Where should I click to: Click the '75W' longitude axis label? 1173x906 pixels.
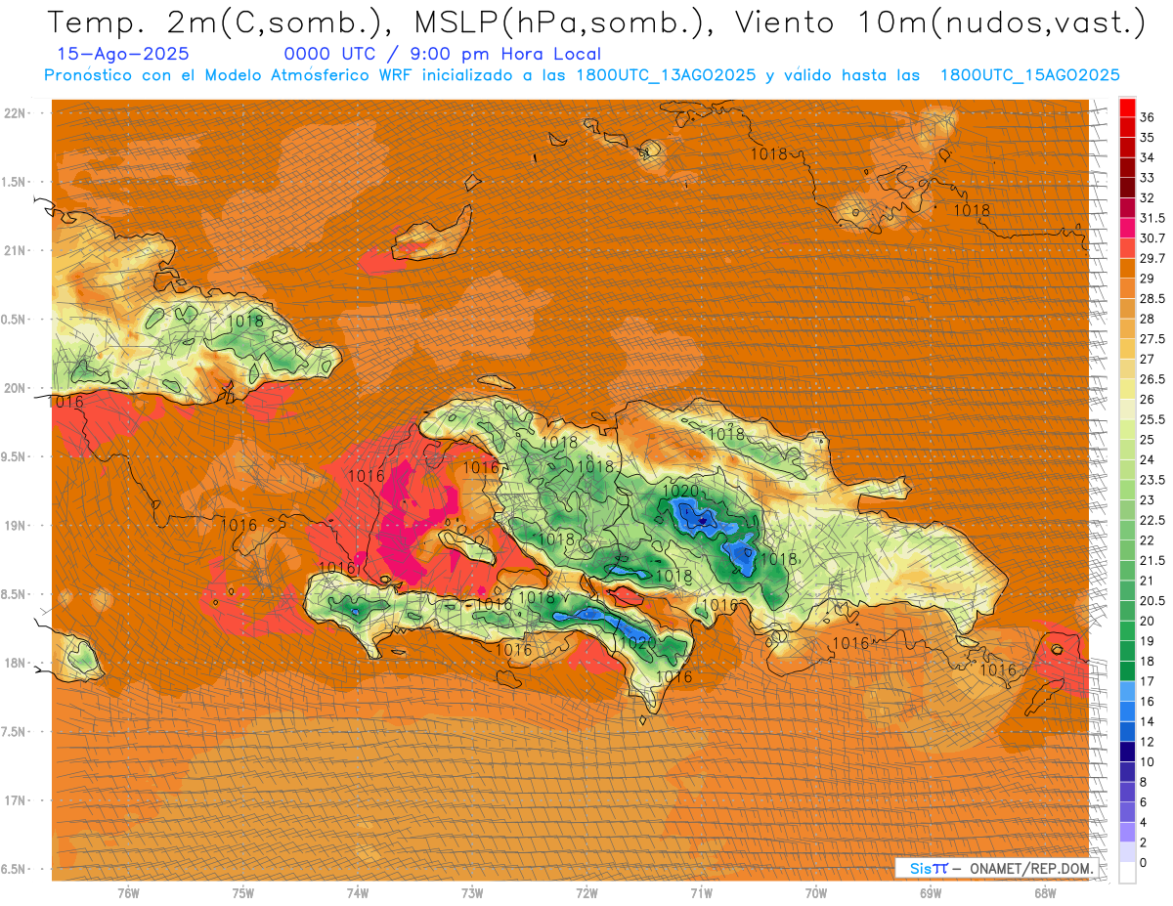(243, 894)
